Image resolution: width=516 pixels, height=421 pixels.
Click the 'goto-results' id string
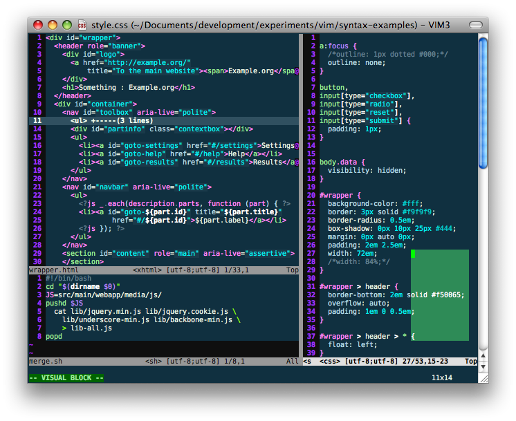click(149, 162)
